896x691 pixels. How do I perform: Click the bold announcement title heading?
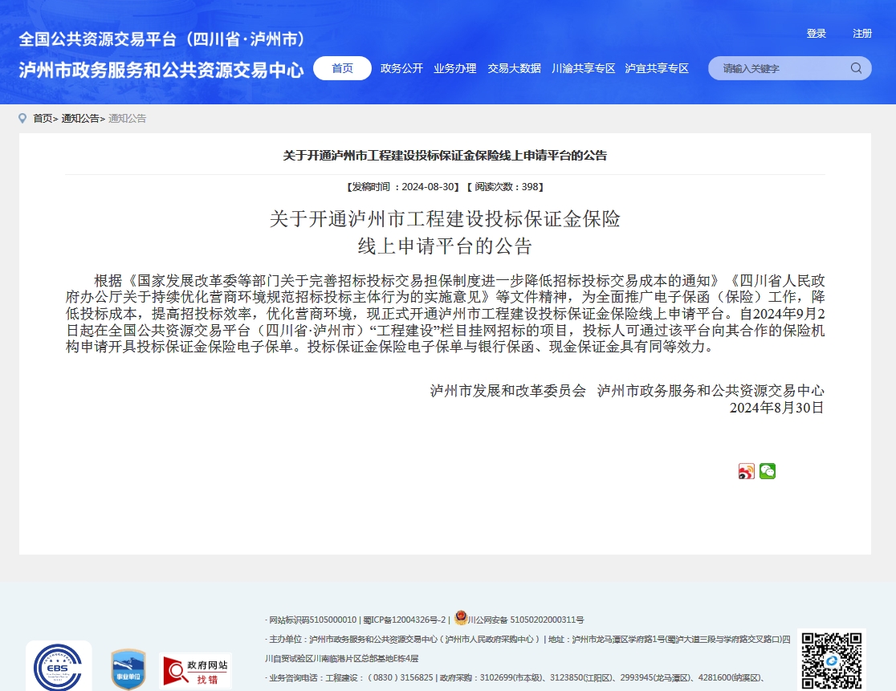click(x=445, y=156)
